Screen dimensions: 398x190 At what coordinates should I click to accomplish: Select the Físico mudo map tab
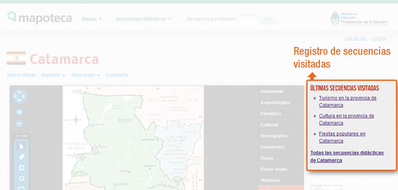[274, 169]
